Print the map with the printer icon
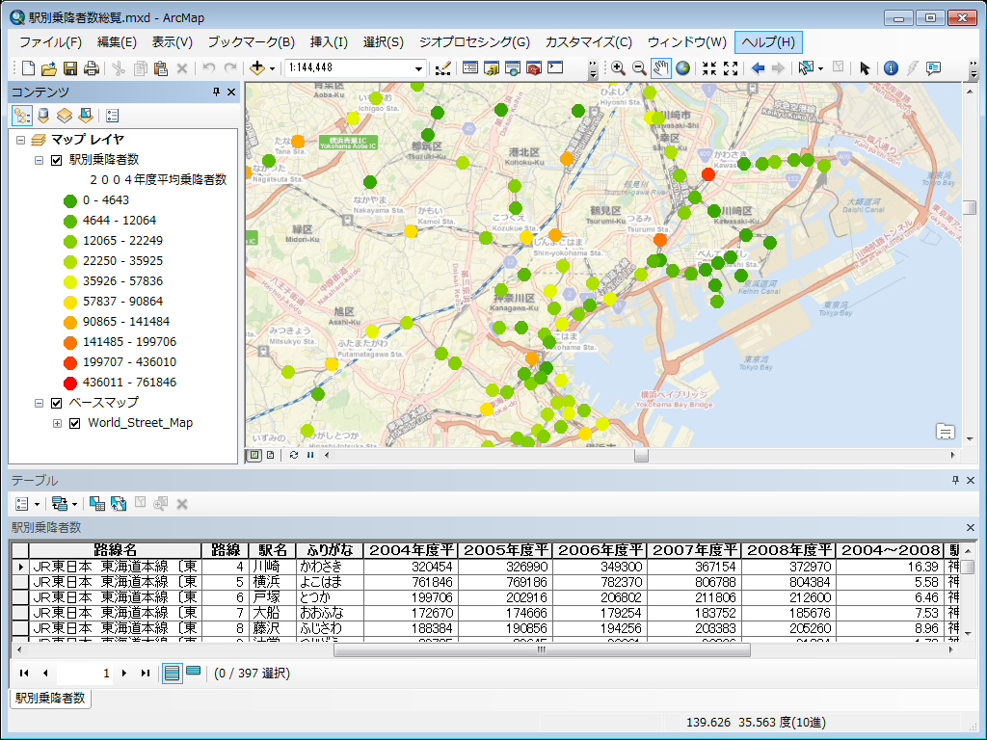The width and height of the screenshot is (987, 740). tap(92, 68)
